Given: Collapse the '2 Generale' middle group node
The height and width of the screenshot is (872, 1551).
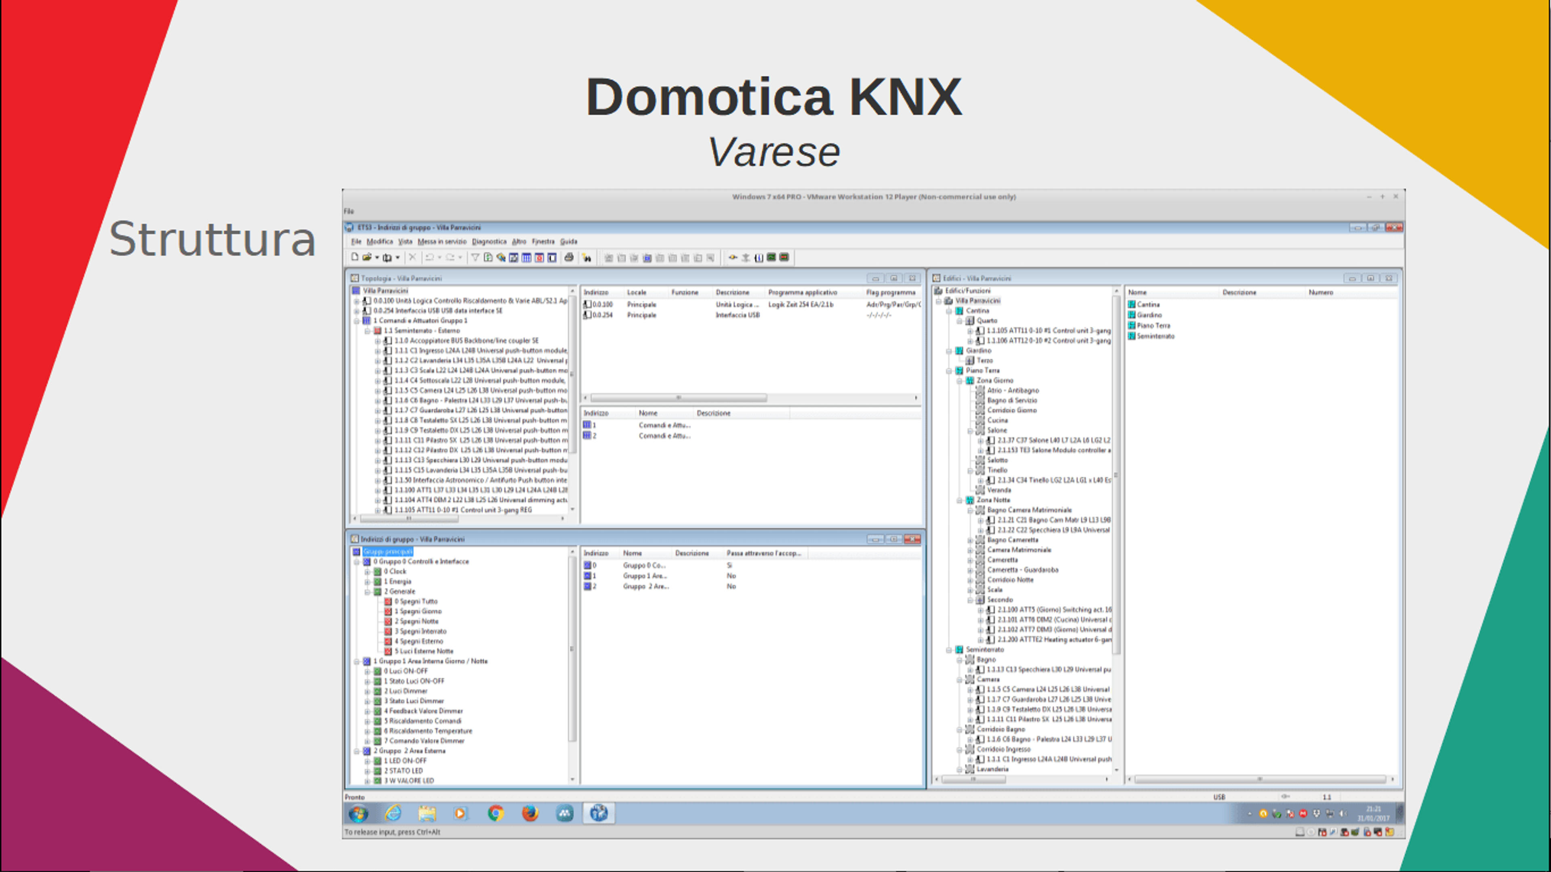Looking at the screenshot, I should click(367, 592).
